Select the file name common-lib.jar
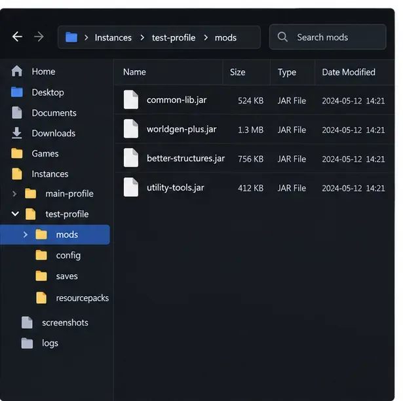Image resolution: width=403 pixels, height=401 pixels. click(176, 100)
